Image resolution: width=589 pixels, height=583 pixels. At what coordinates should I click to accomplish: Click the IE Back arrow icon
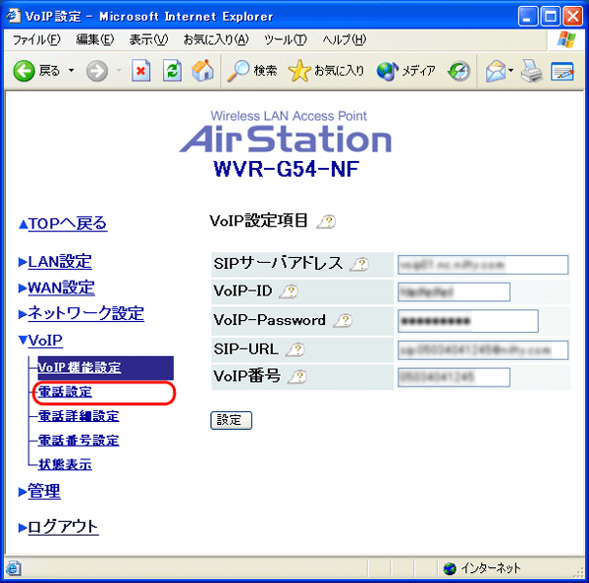24,71
